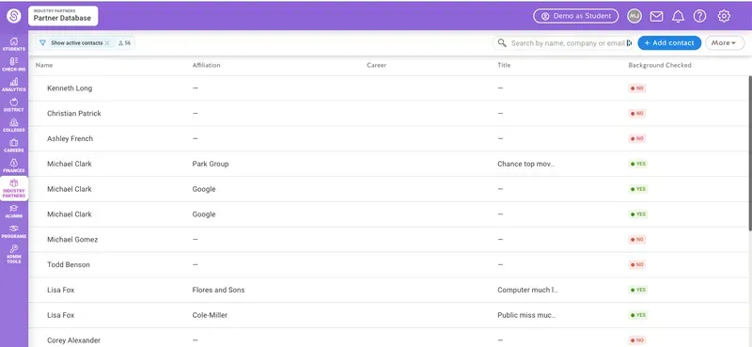Open the MJ user avatar menu
Image resolution: width=752 pixels, height=347 pixels.
point(634,16)
